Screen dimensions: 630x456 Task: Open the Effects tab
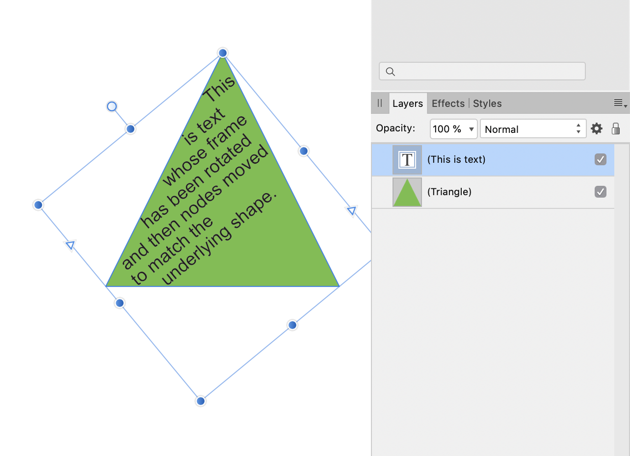click(x=448, y=103)
